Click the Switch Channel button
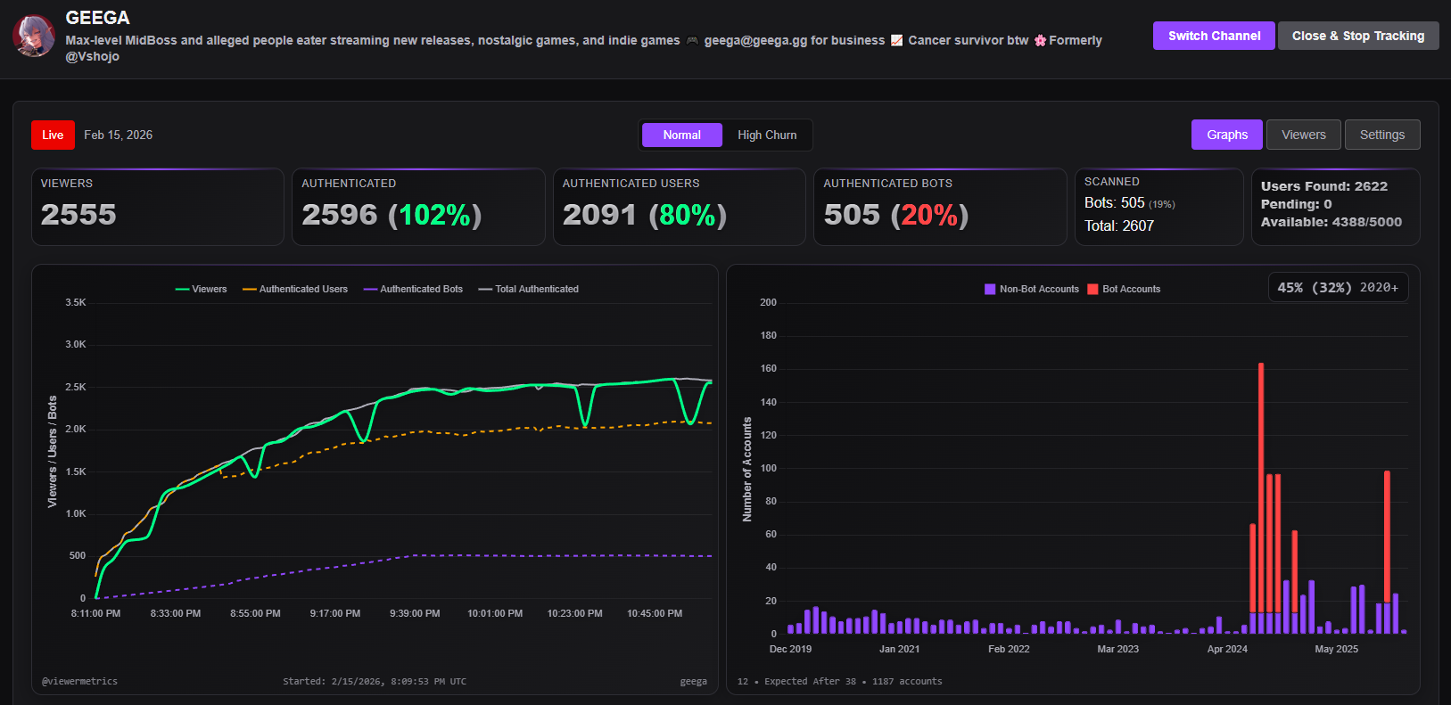 tap(1214, 36)
